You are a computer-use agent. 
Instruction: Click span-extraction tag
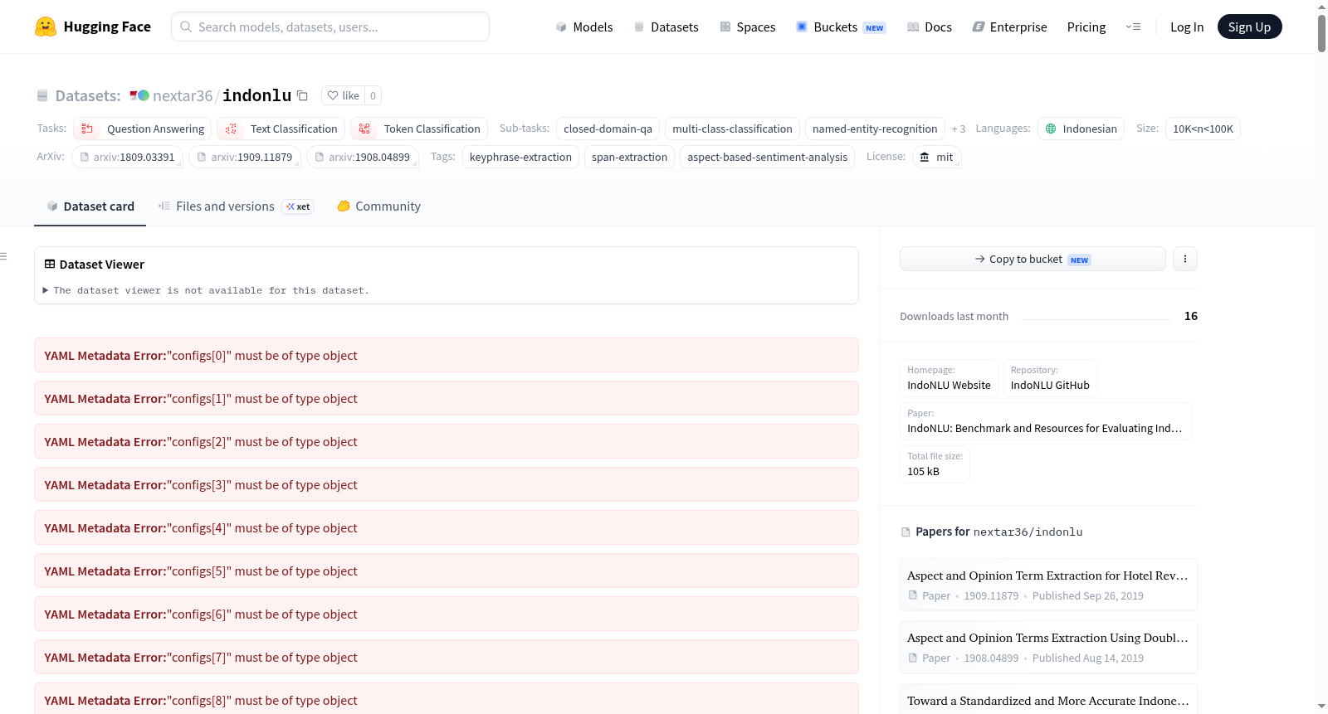click(x=629, y=157)
